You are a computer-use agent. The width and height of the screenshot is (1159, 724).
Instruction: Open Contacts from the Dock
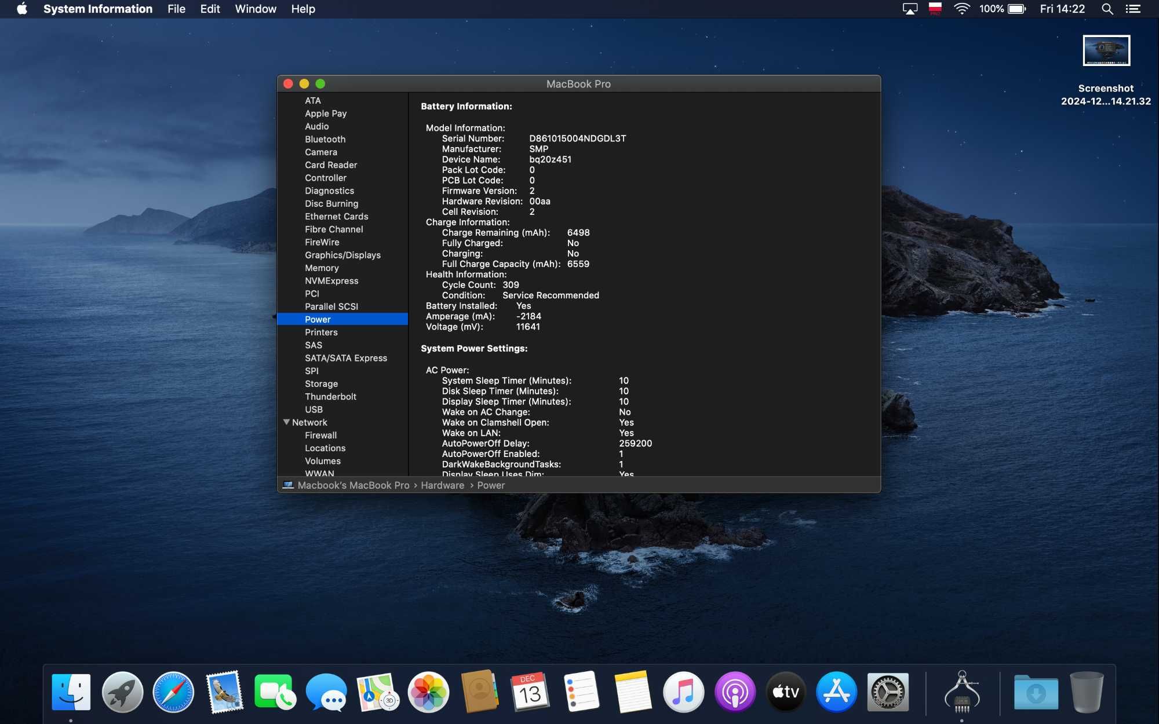(x=480, y=692)
